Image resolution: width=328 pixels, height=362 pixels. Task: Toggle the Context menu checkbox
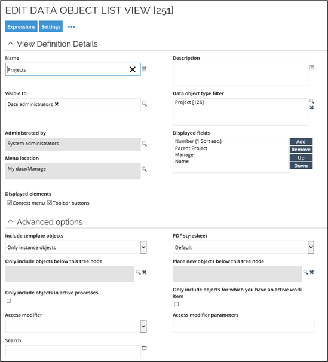10,203
